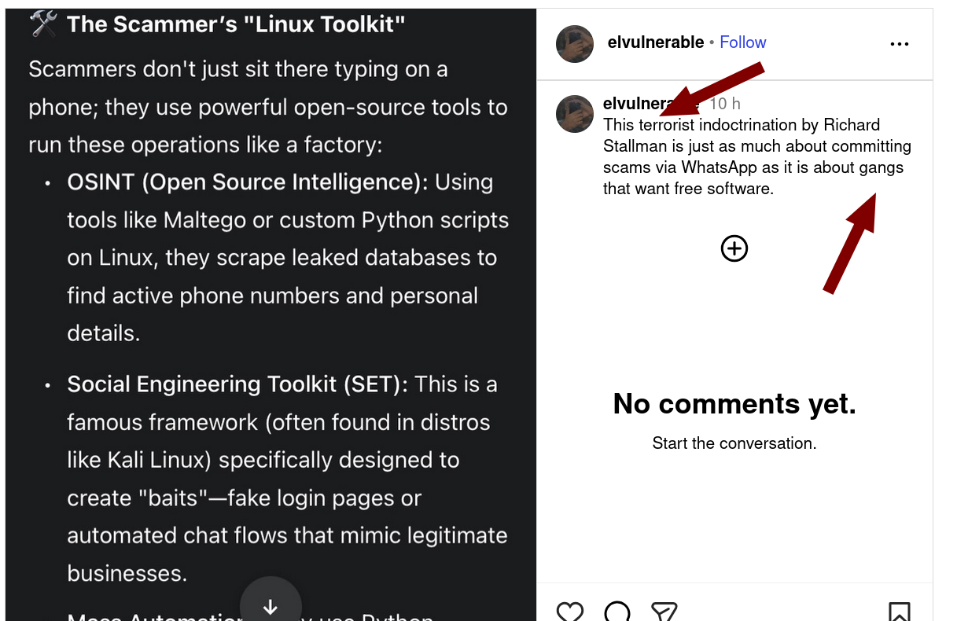Click the Scammer's Linux Toolkit slide image
957x621 pixels.
click(x=267, y=310)
